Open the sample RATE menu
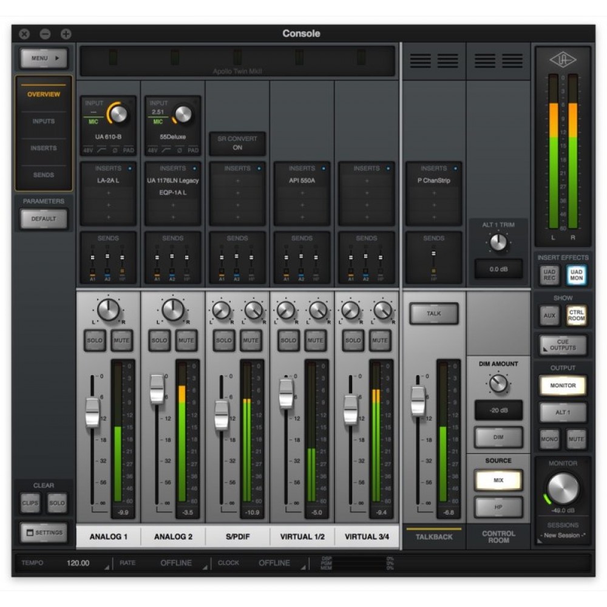The image size is (607, 607). pos(176,563)
